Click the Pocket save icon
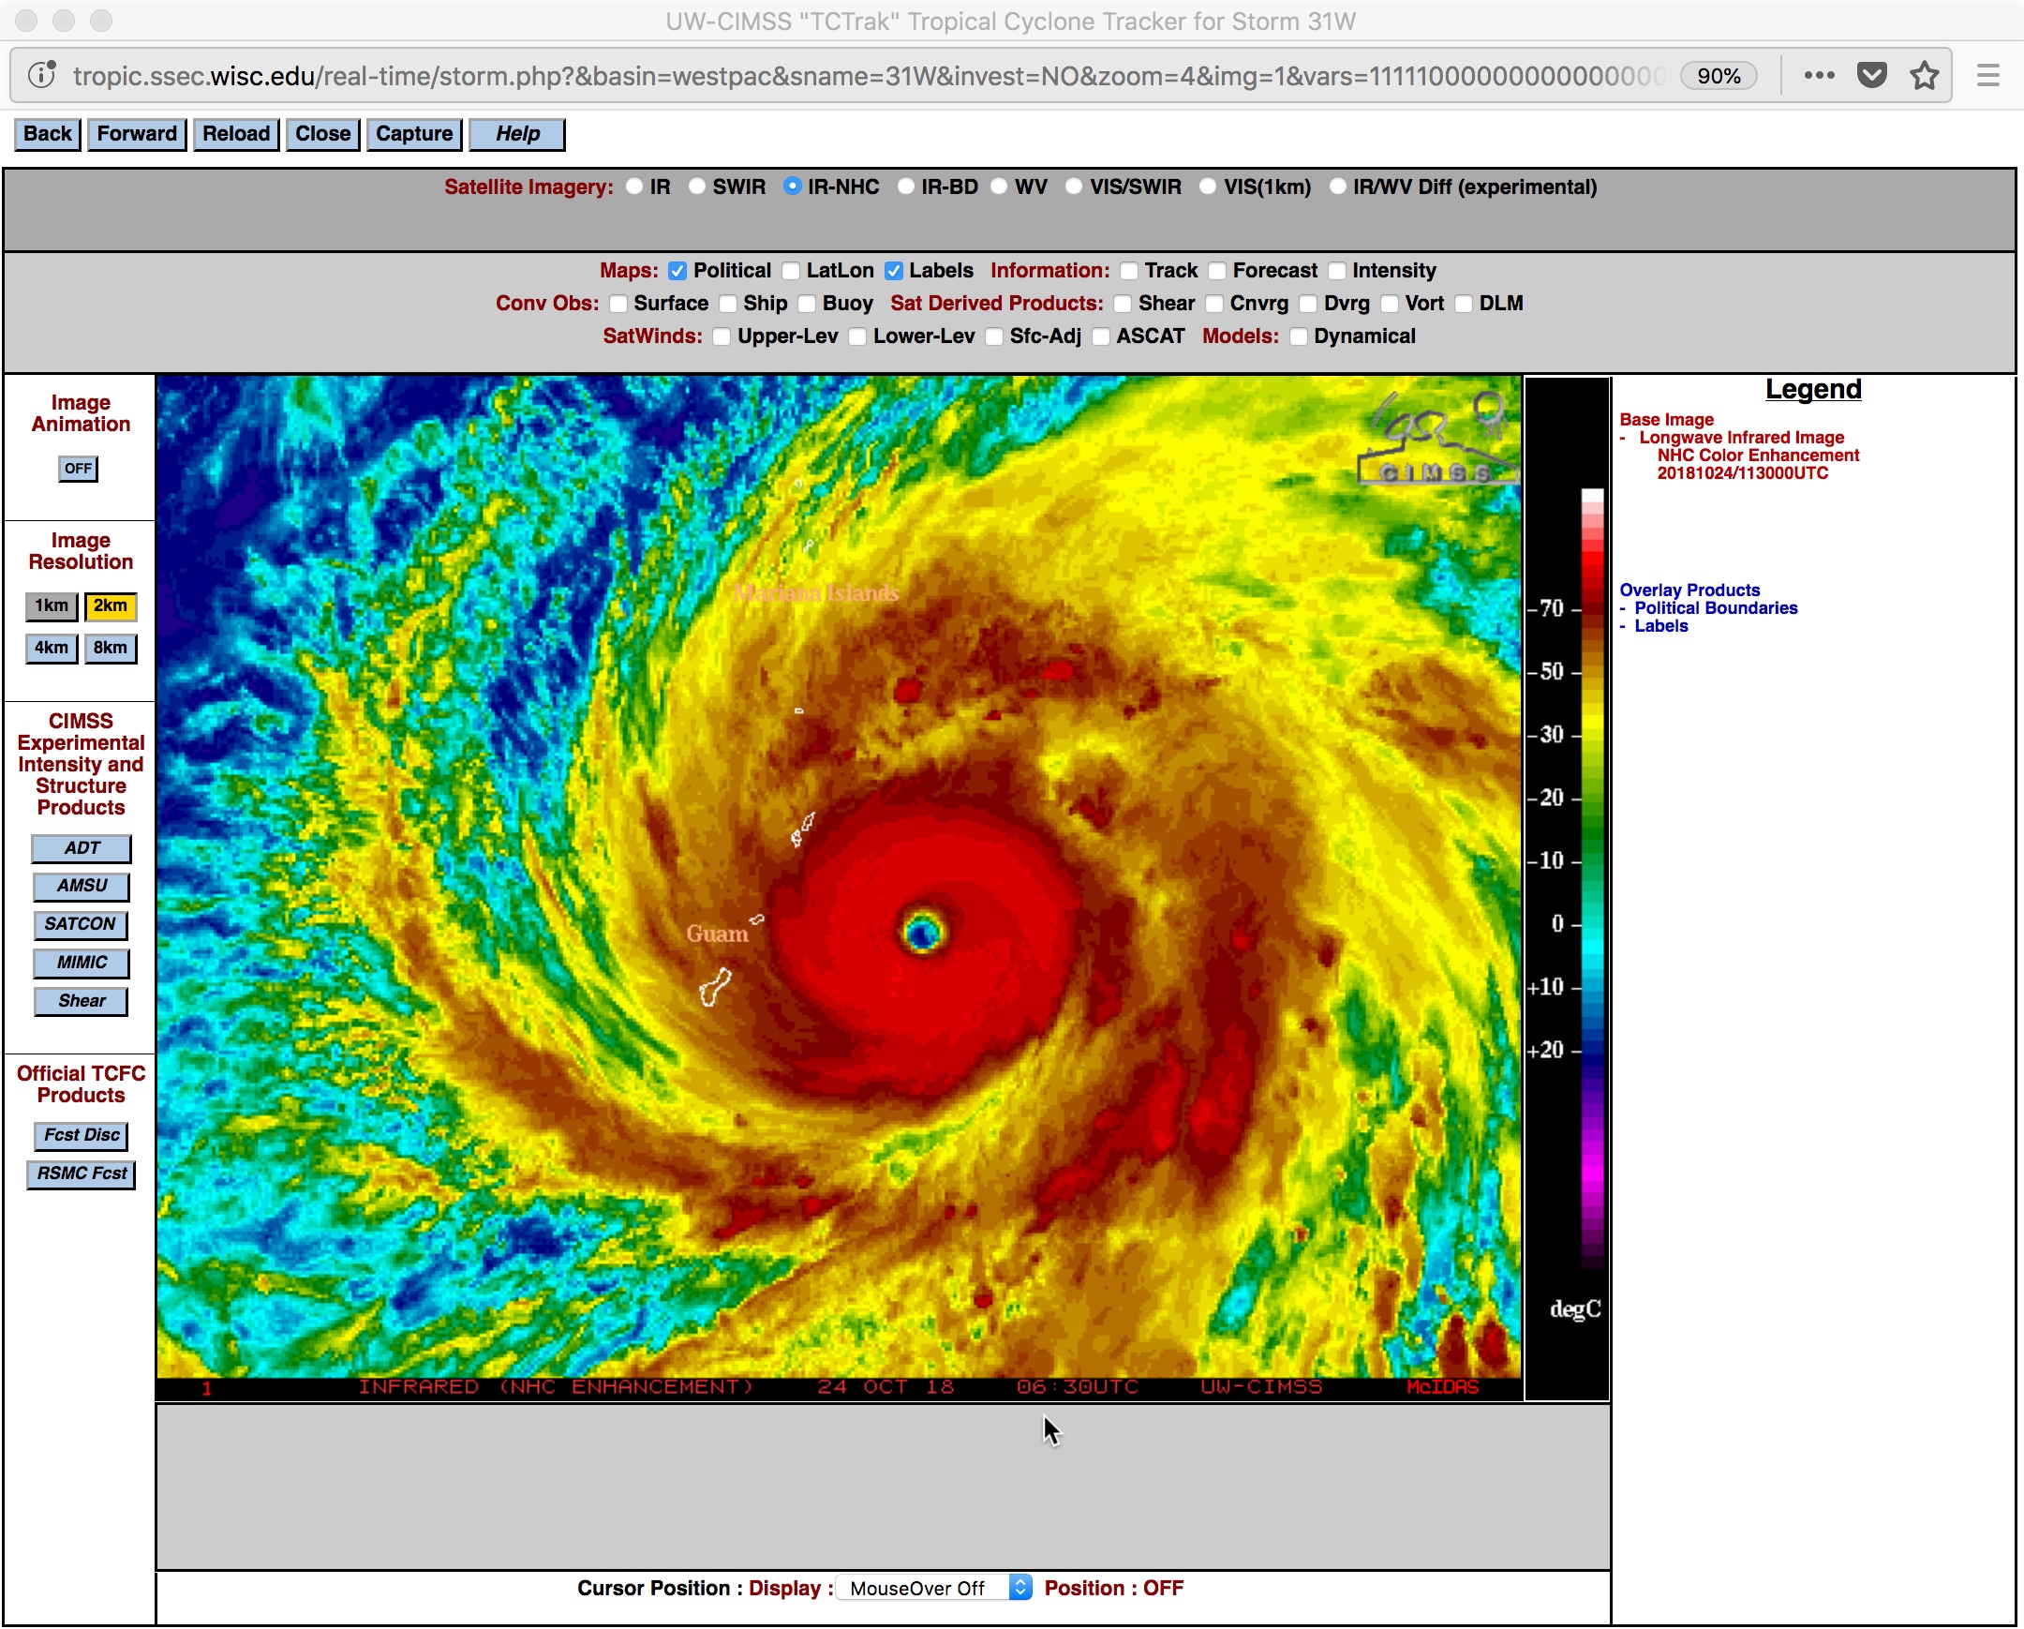2024x1629 pixels. tap(1872, 75)
